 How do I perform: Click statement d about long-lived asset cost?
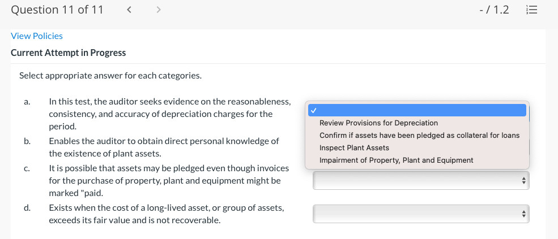click(167, 214)
